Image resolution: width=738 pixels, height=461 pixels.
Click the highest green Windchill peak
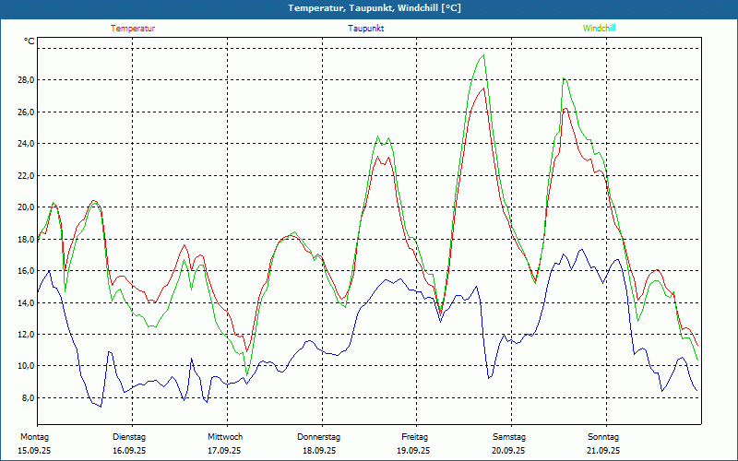(482, 55)
